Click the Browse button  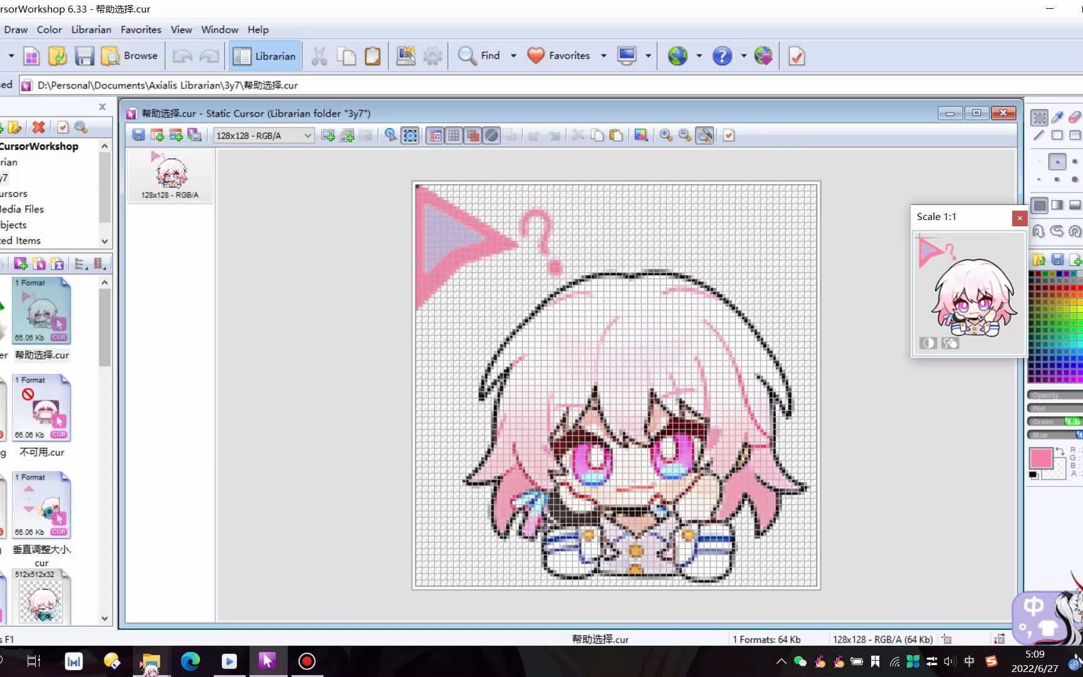130,56
